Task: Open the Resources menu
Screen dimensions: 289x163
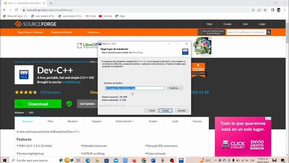Action: 93,32
